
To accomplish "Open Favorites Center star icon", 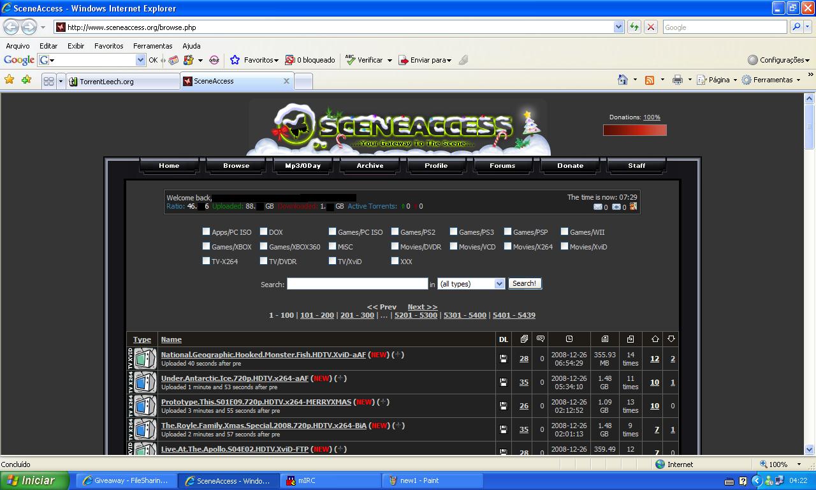I will coord(9,80).
